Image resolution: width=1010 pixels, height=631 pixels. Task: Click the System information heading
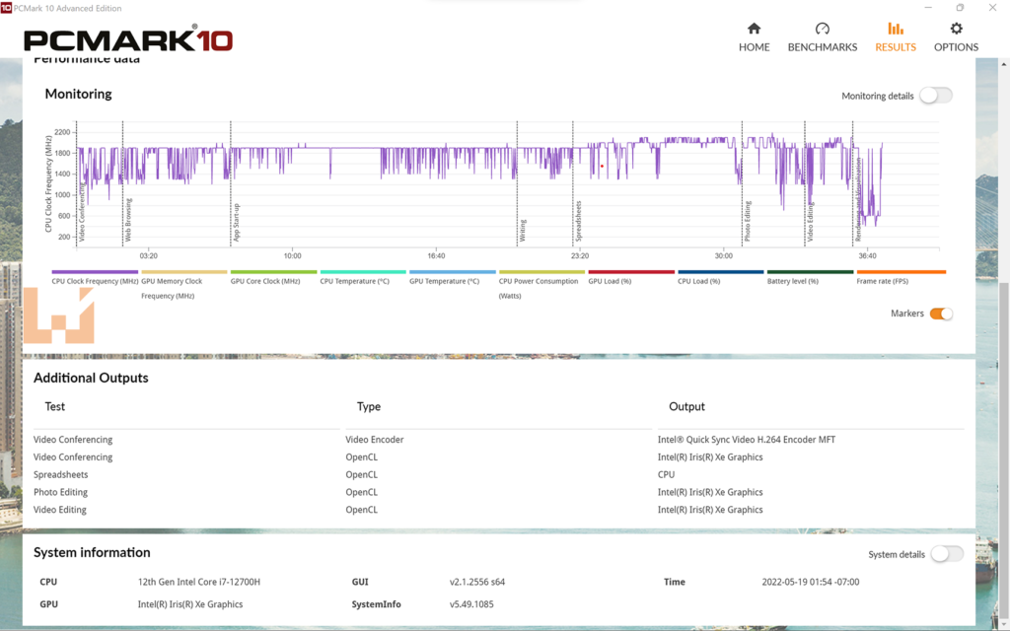[x=92, y=552]
